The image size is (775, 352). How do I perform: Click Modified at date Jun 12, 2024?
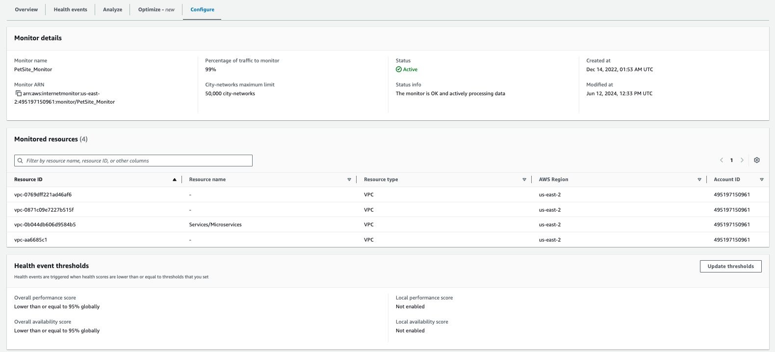(619, 93)
